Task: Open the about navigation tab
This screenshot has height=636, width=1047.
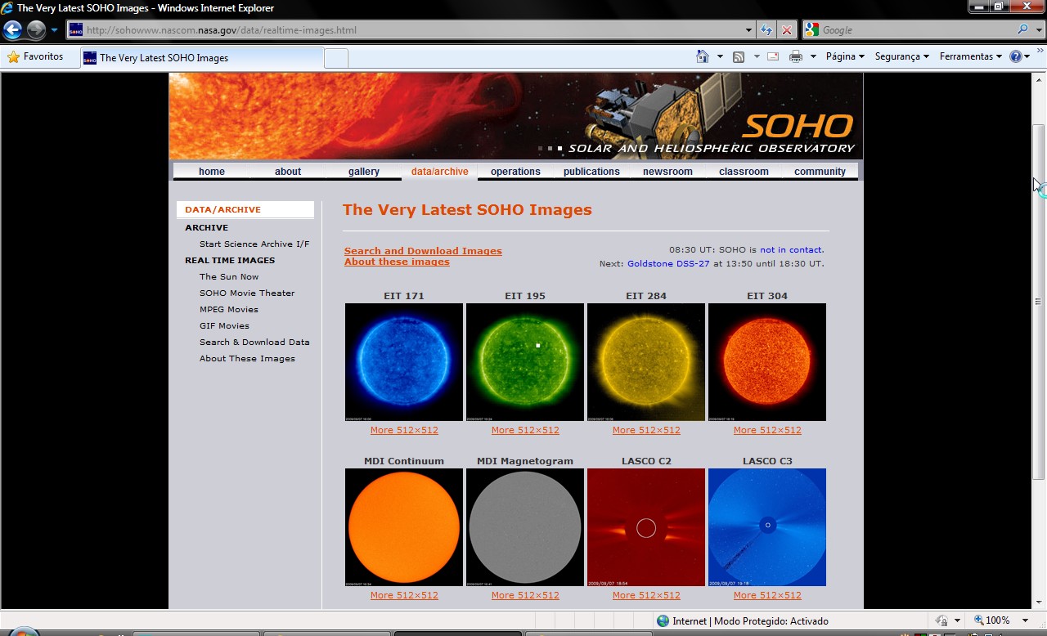Action: click(x=287, y=172)
